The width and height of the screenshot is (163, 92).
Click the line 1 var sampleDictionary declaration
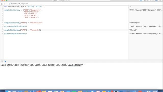[x=24, y=6]
